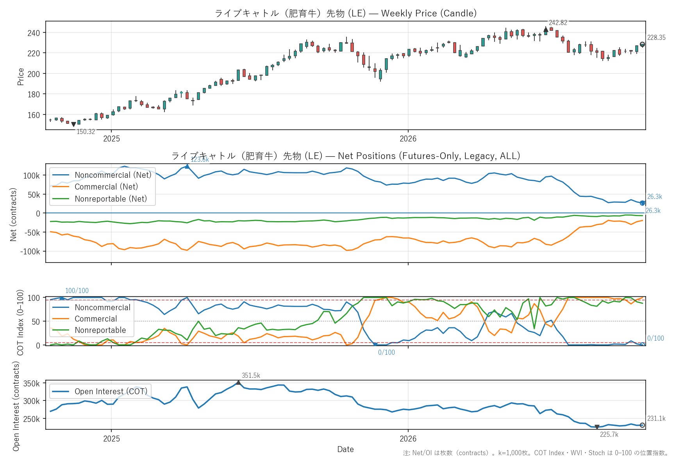The width and height of the screenshot is (675, 461).
Task: Click the price high triangle marker
Action: coord(546,30)
